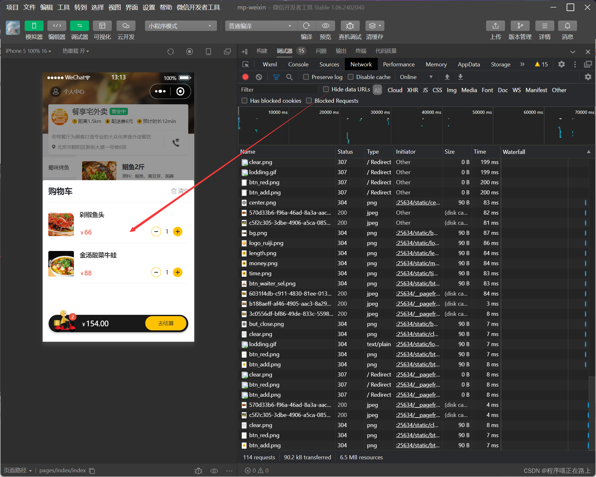Toggle the 调试器 debugger panel button
The image size is (596, 477).
pyautogui.click(x=80, y=26)
